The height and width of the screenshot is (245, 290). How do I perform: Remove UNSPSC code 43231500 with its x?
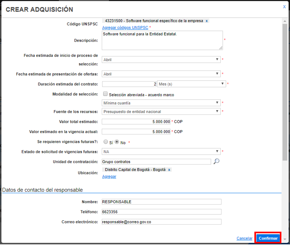[x=207, y=21]
